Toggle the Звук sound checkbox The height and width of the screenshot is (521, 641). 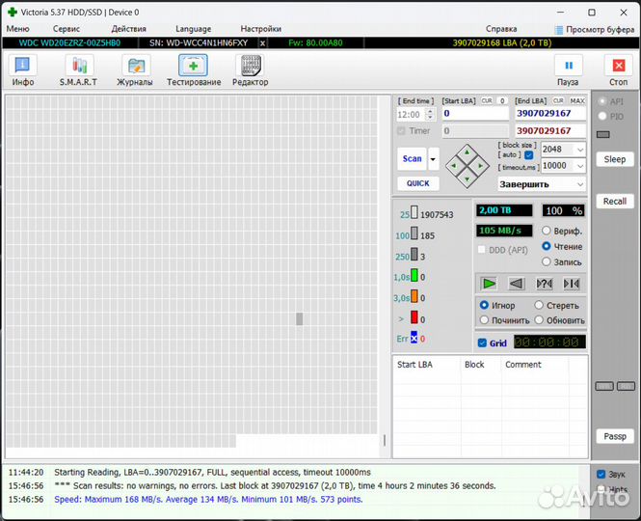tap(601, 475)
